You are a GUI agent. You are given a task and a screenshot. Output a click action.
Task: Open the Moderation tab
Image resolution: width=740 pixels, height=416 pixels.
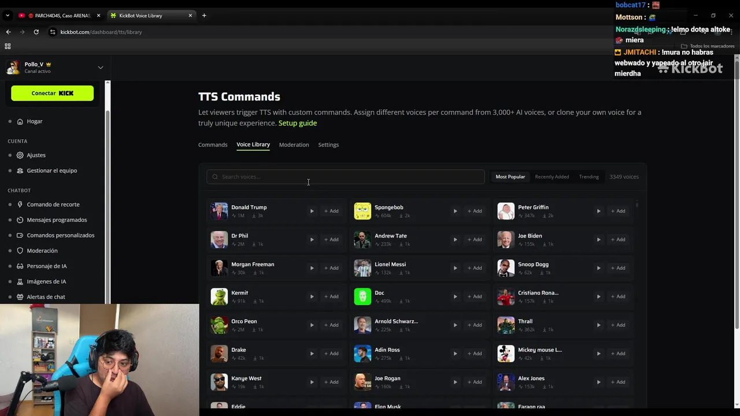(x=294, y=144)
